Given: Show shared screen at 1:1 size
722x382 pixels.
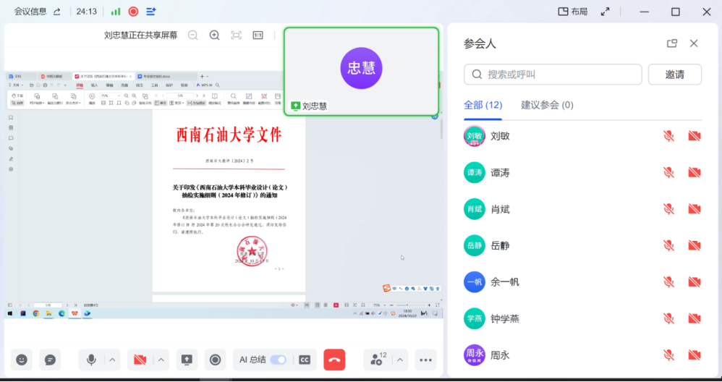Looking at the screenshot, I should (258, 35).
